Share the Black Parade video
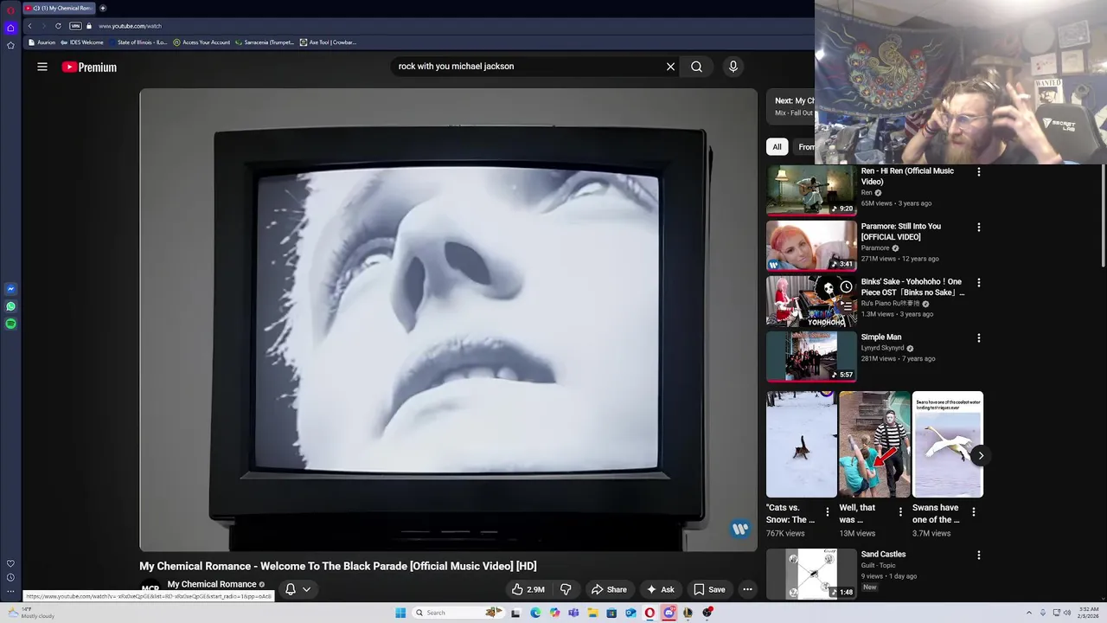This screenshot has height=623, width=1107. [x=609, y=589]
